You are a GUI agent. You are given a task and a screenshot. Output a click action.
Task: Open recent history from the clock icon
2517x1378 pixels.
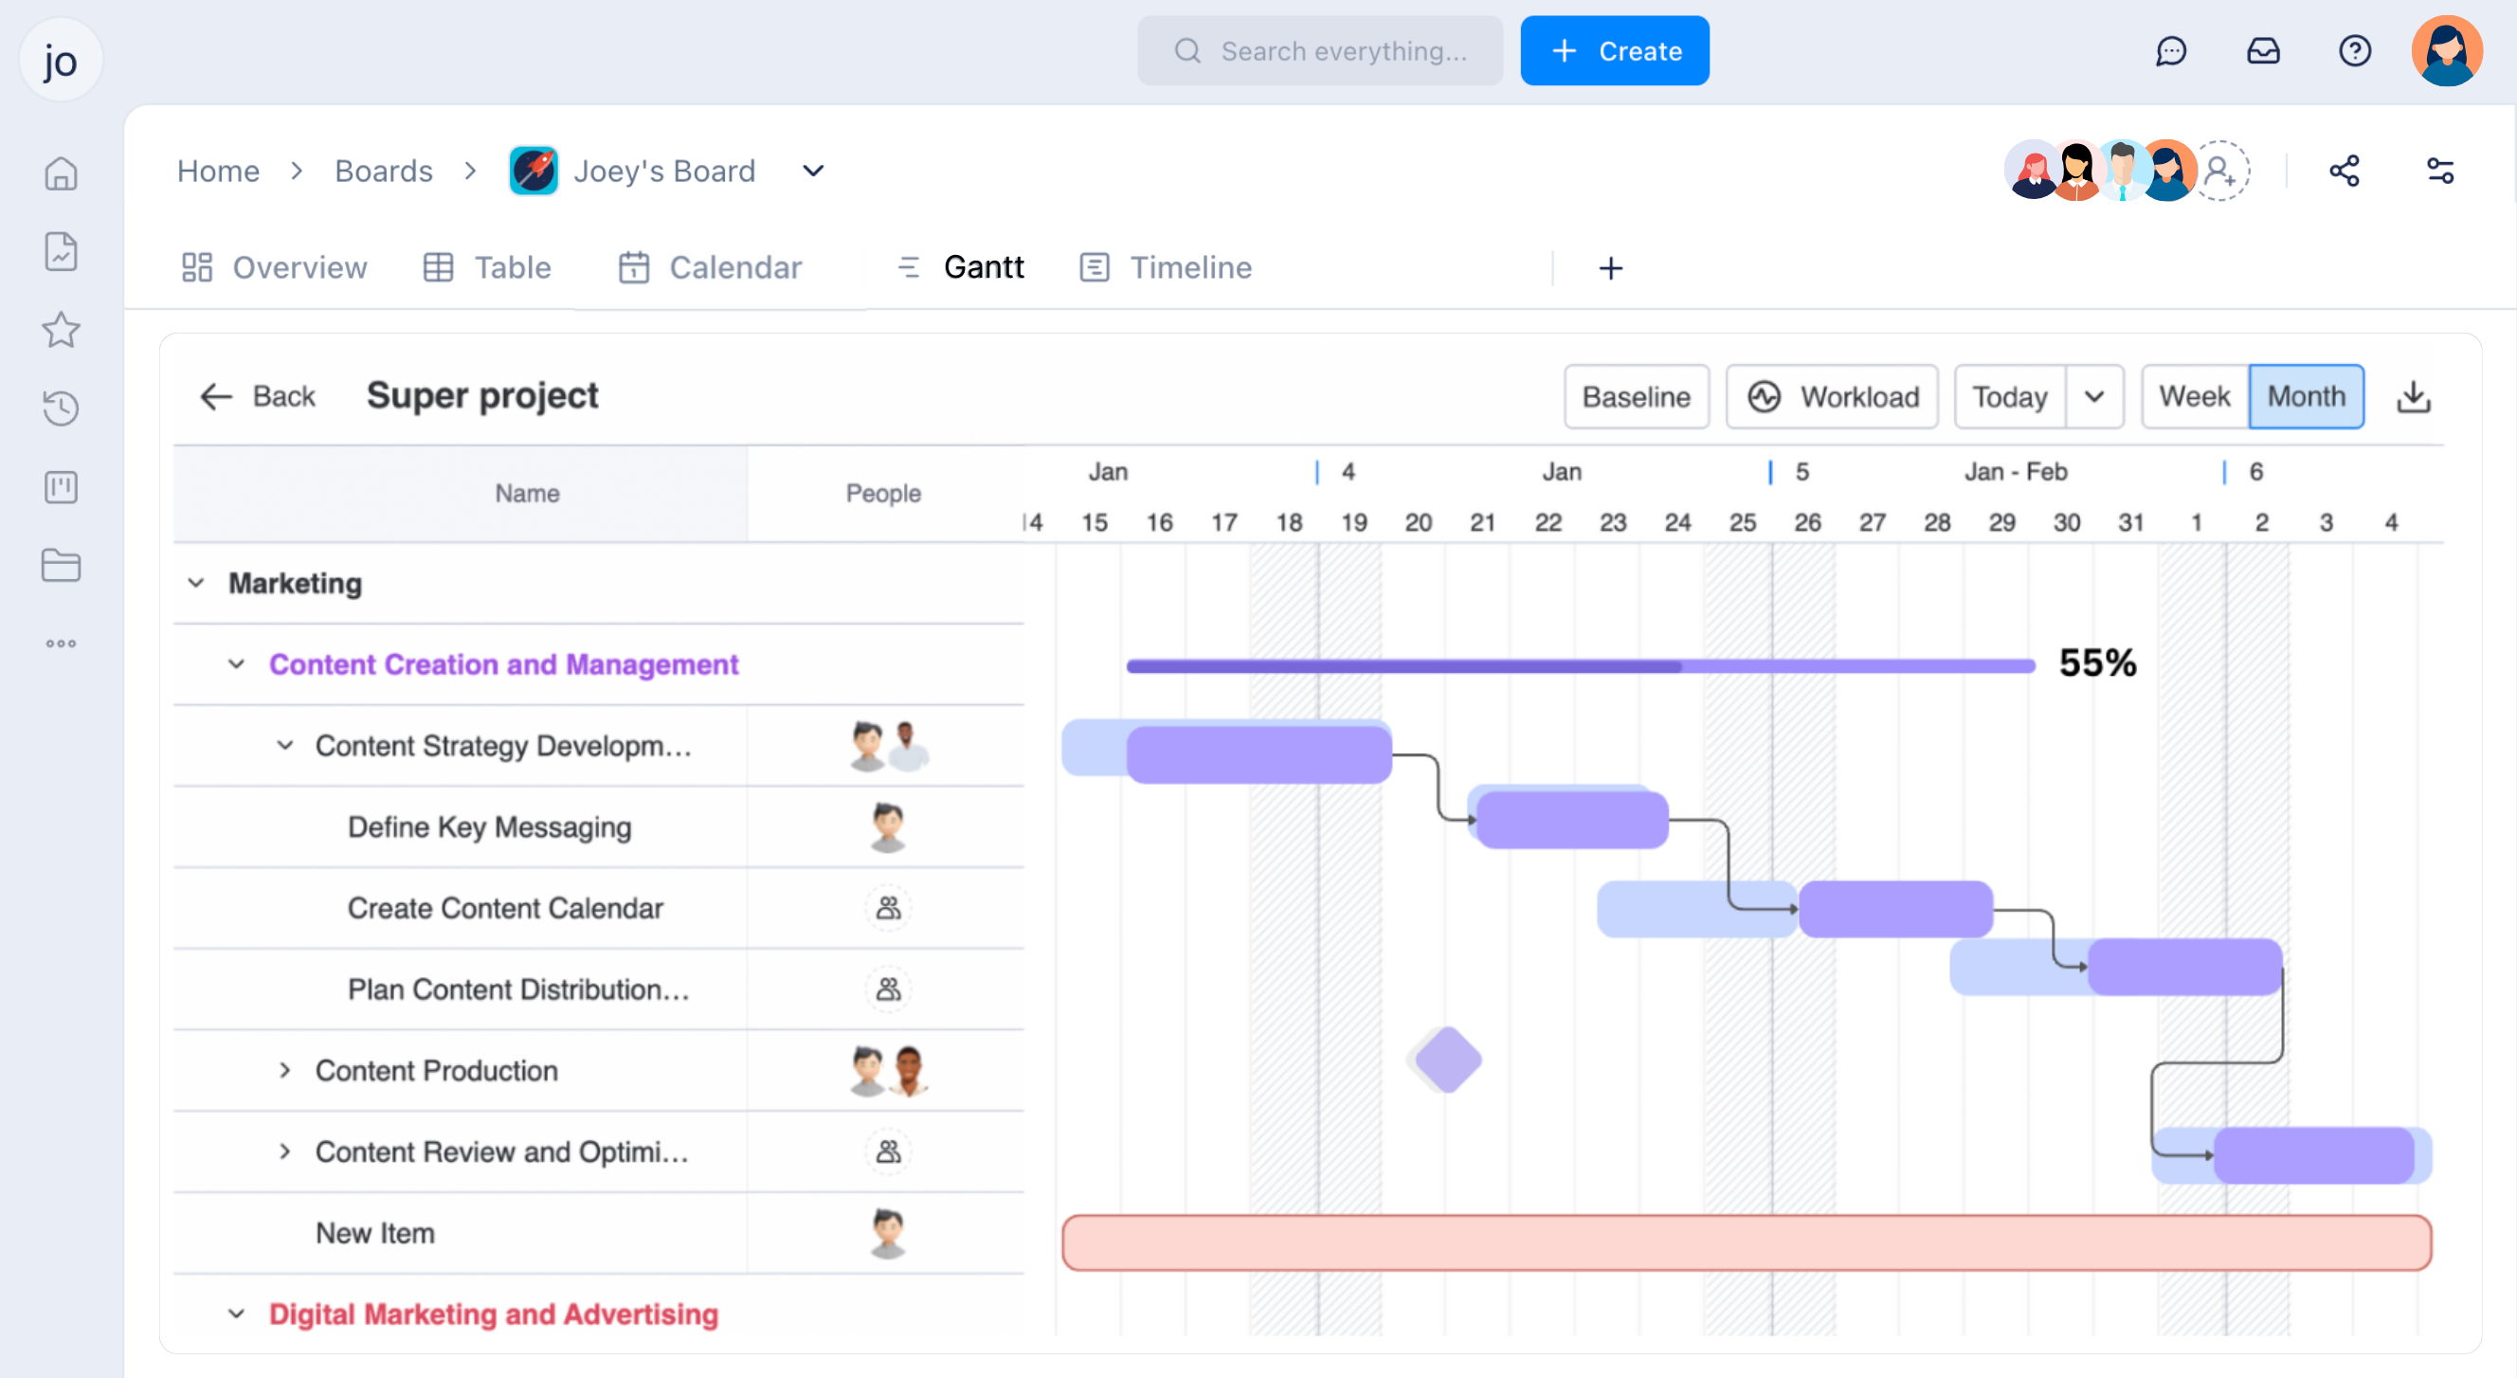tap(61, 408)
